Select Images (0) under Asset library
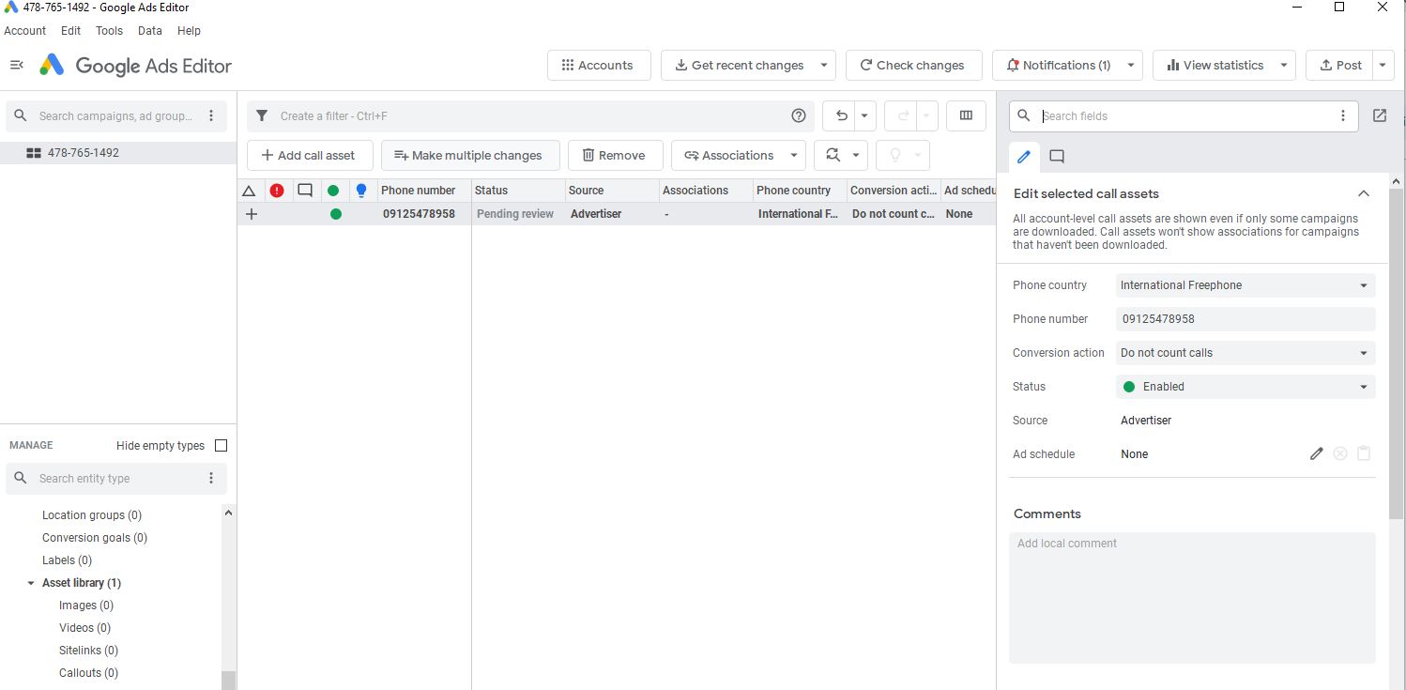This screenshot has height=690, width=1406. (x=86, y=606)
